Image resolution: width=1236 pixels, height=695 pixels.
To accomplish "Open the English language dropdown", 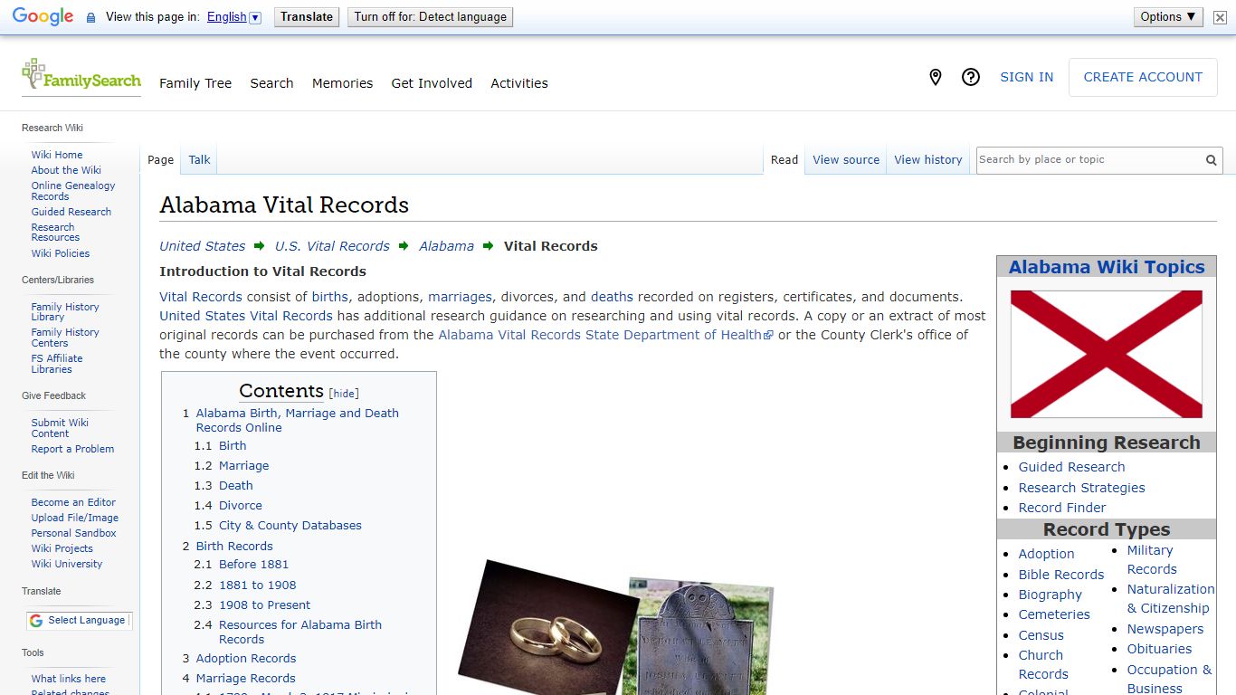I will (x=233, y=17).
